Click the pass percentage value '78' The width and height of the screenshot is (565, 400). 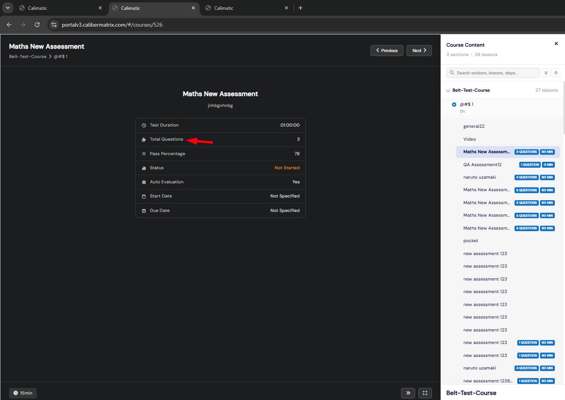coord(297,154)
